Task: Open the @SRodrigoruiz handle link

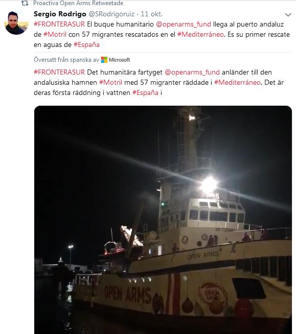Action: click(111, 14)
